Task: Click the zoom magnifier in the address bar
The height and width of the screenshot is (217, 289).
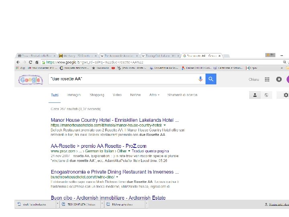Action: (x=285, y=62)
